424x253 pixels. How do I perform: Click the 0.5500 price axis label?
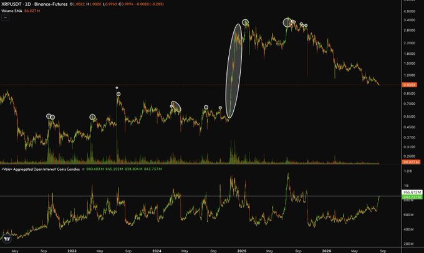(x=410, y=117)
